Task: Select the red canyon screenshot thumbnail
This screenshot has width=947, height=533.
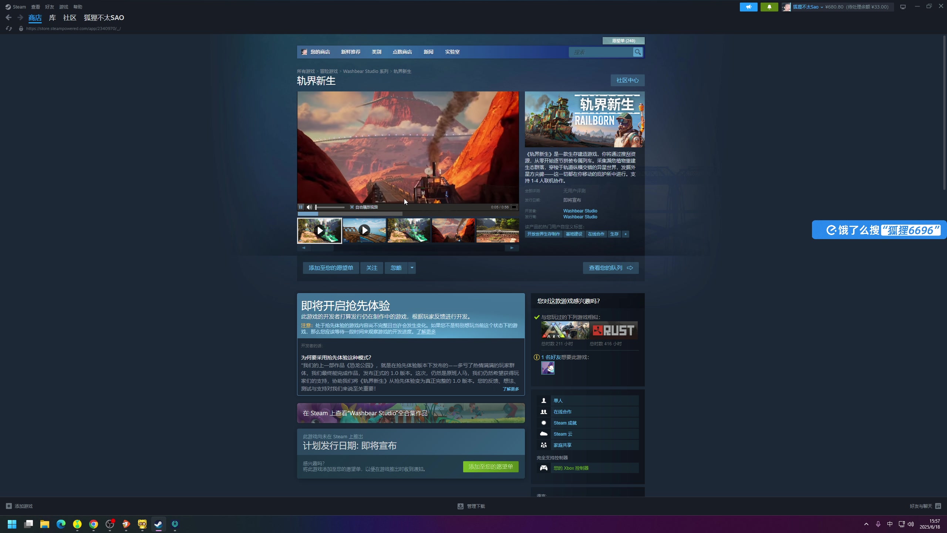Action: (x=453, y=230)
